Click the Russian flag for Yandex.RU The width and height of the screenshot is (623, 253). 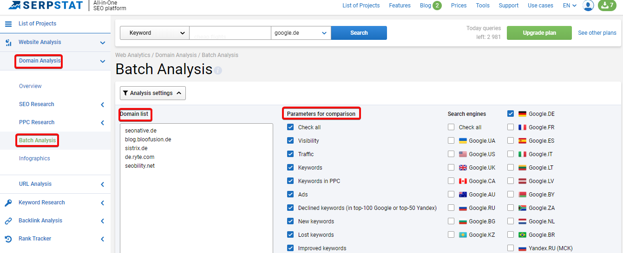[522, 248]
